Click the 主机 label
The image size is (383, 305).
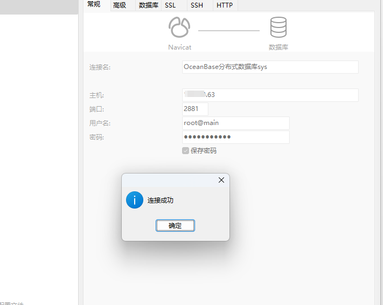96,95
